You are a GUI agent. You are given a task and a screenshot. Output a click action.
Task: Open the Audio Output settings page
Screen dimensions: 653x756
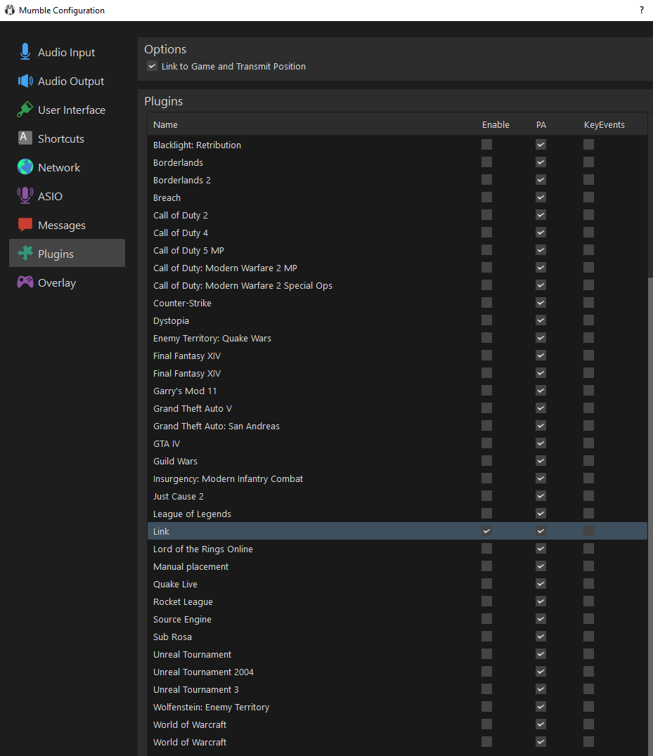[67, 81]
